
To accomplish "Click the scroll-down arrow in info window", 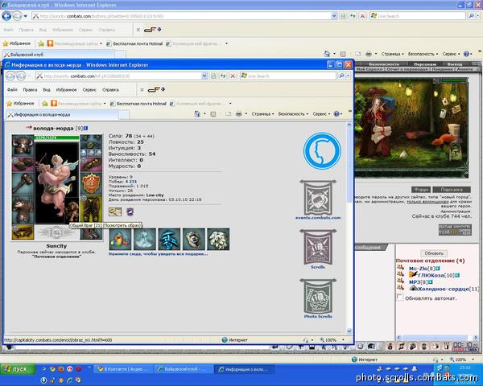I will [x=349, y=331].
